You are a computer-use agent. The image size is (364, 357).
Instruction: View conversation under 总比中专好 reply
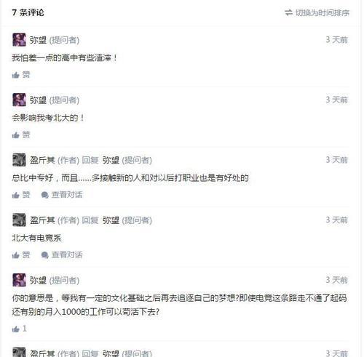click(x=62, y=195)
